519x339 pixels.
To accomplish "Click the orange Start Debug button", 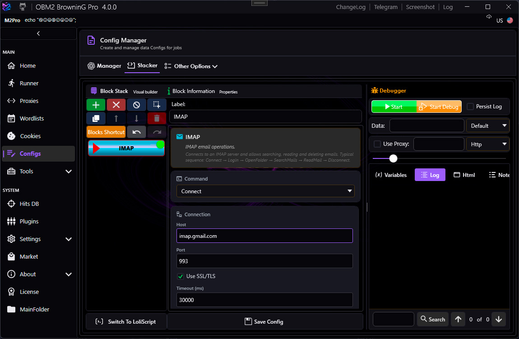I will coord(439,107).
